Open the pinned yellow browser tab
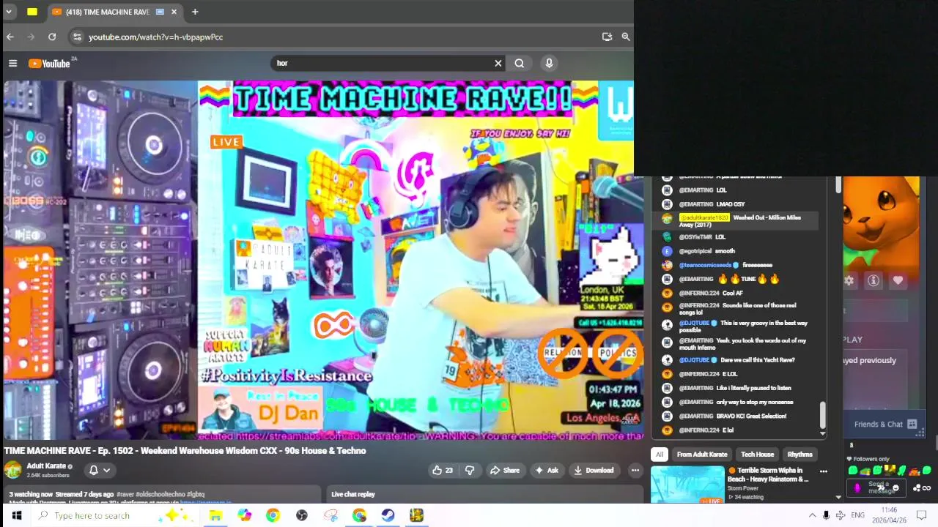Screen dimensions: 938x527 point(32,12)
